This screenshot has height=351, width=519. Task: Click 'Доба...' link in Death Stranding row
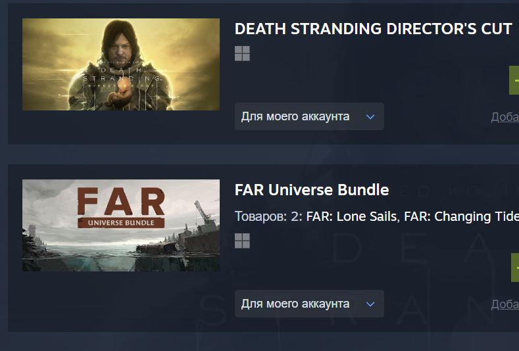[x=505, y=117]
